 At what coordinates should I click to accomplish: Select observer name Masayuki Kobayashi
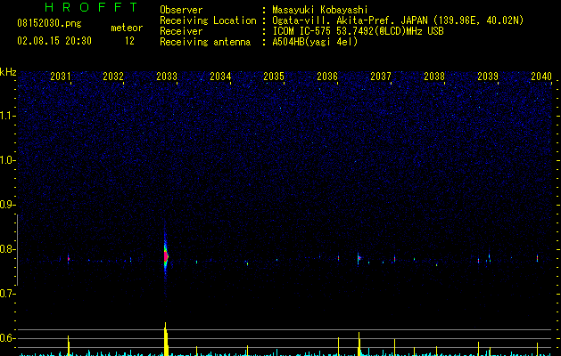click(320, 10)
